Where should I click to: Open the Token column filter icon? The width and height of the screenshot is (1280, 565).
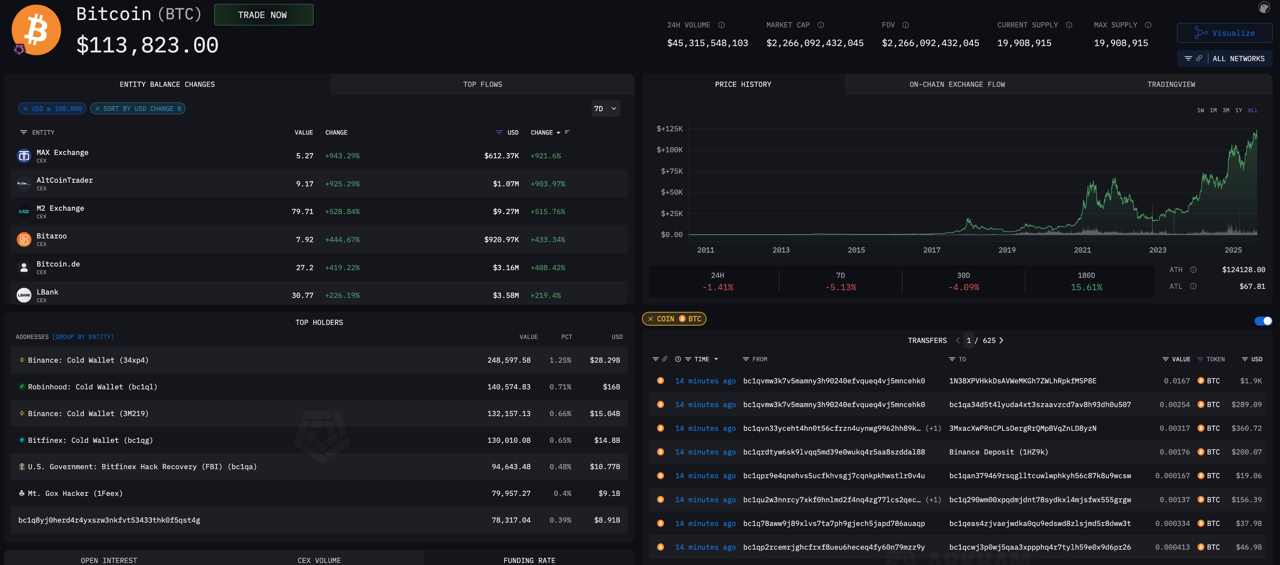pyautogui.click(x=1200, y=359)
